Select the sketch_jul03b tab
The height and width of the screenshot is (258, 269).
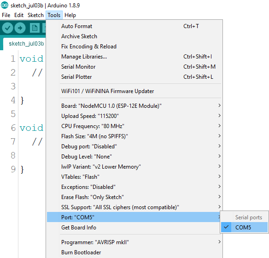[x=24, y=44]
